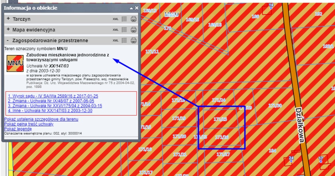Screen dimensions: 335x176
Task: Open XML for Zagospodarowanie przestrzenne
Action: 115,40
